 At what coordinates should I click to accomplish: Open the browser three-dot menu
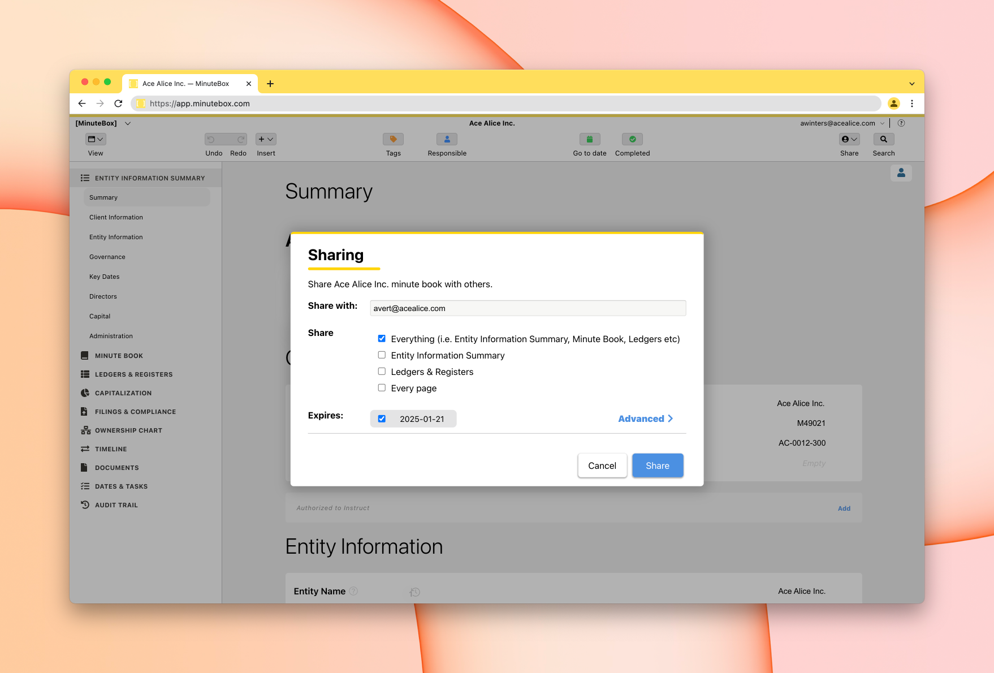point(912,103)
